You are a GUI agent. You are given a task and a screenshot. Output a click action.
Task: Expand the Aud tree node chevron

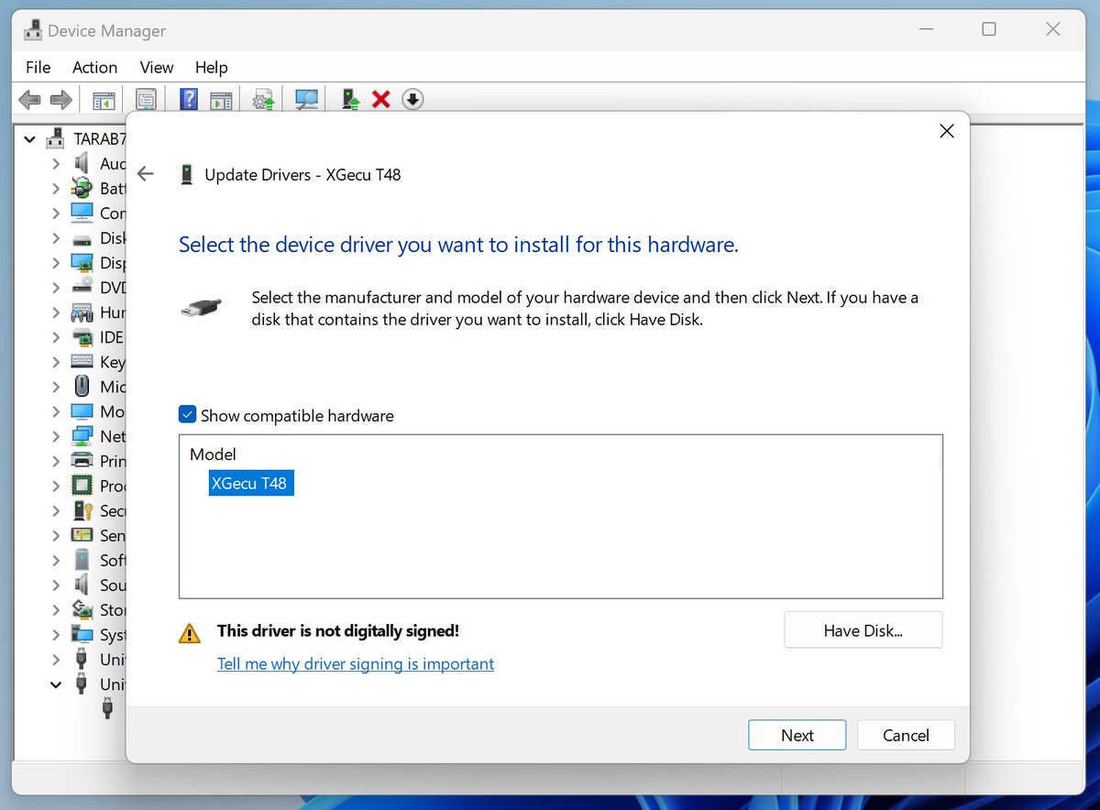(56, 163)
